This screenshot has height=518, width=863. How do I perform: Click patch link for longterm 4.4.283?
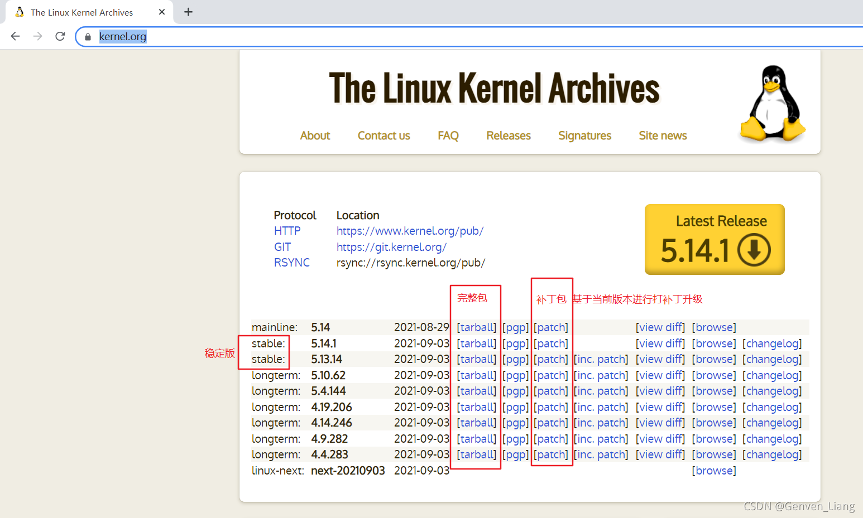[x=551, y=454]
